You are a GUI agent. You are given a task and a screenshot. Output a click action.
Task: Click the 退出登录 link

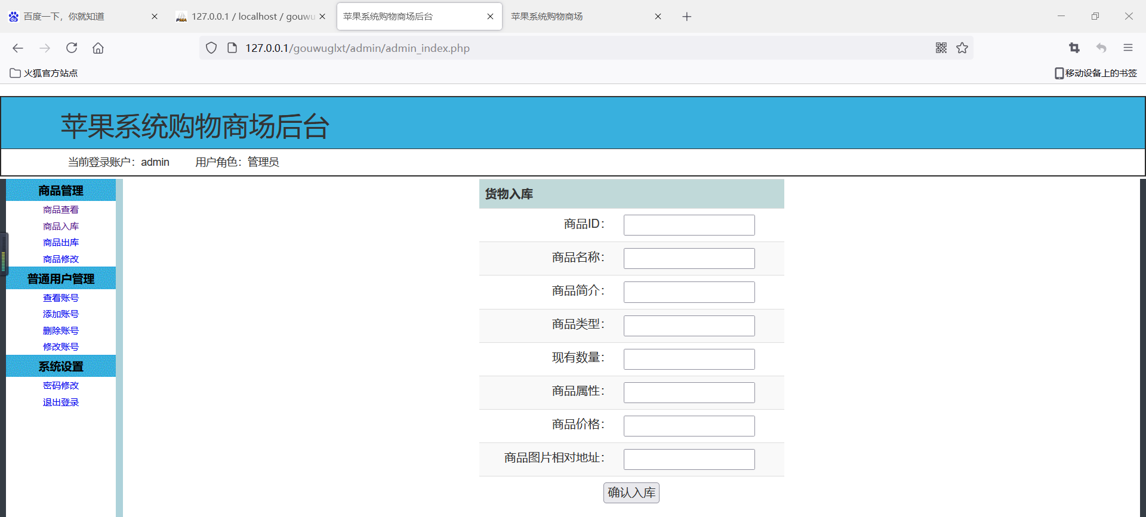coord(61,403)
